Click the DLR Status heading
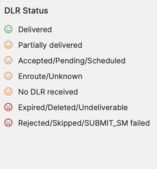The width and height of the screenshot is (157, 169). click(26, 11)
